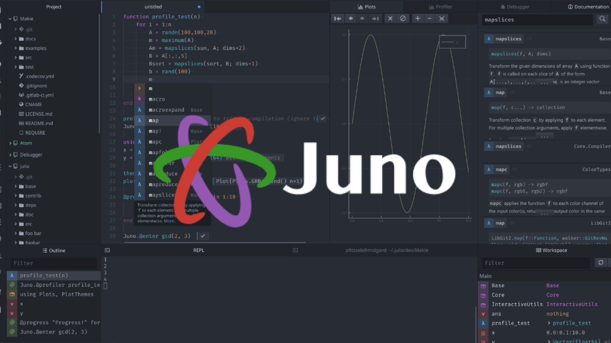Open the Debugger tab
611x343 pixels.
[515, 7]
